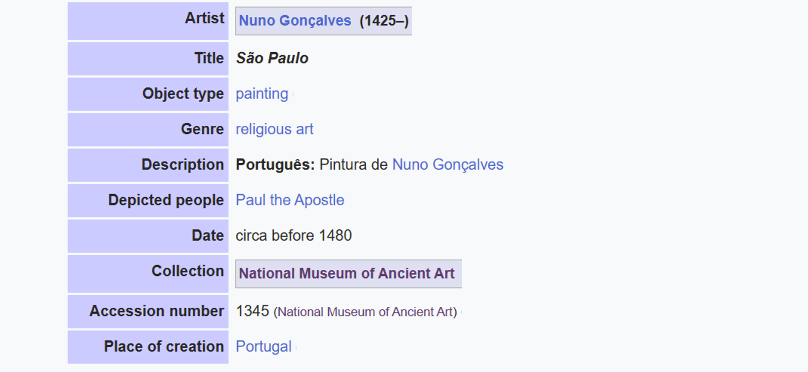The height and width of the screenshot is (372, 808).
Task: Click the Português language label in Description
Action: coord(275,164)
